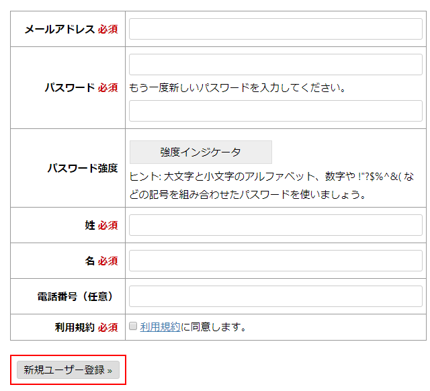
Task: Select the 名 (first name) input field
Action: (x=275, y=261)
